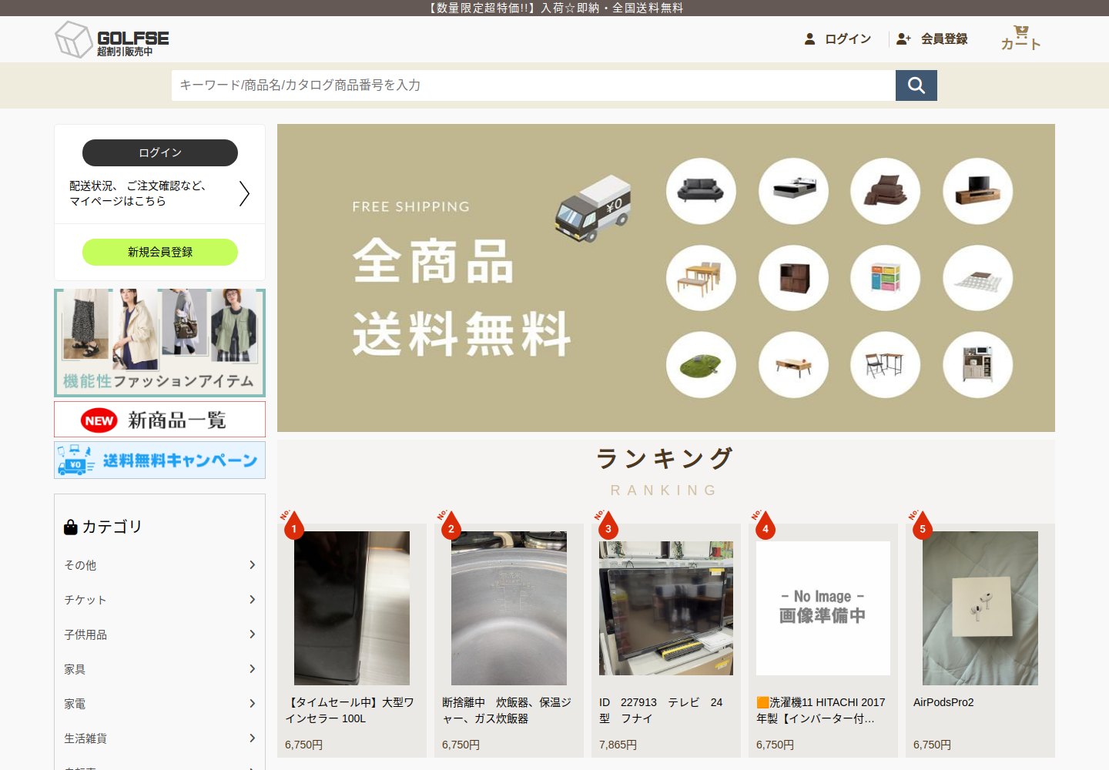Select the TV stand circle icon
Image resolution: width=1109 pixels, height=770 pixels.
[x=978, y=191]
